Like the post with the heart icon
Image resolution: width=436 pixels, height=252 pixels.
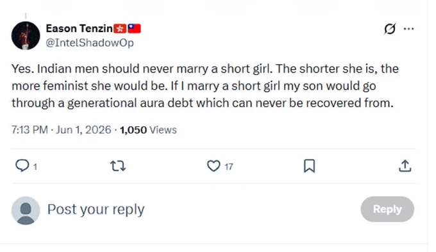click(214, 166)
